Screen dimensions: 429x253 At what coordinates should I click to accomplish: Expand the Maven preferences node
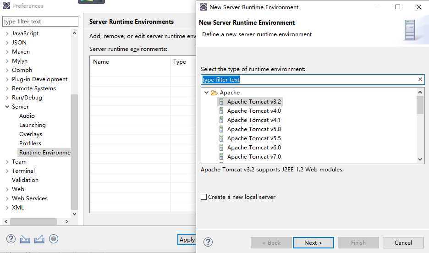coord(7,52)
